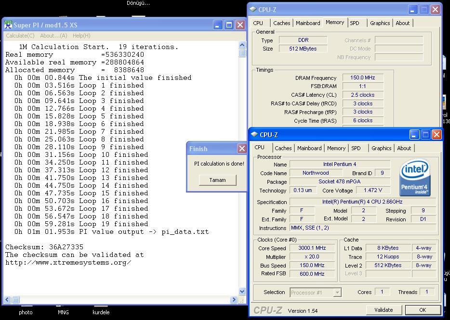Screen dimensions: 450x320
Task: Click the Loop 19 finished line
Action: 81,224
